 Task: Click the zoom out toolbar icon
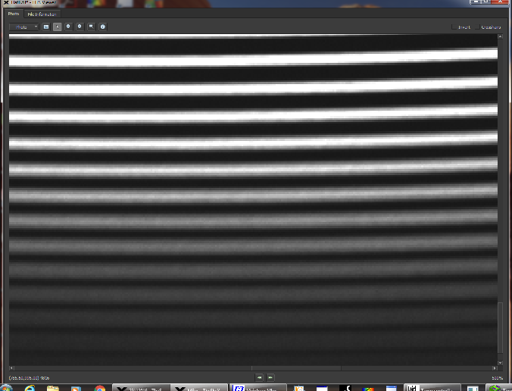pyautogui.click(x=80, y=27)
